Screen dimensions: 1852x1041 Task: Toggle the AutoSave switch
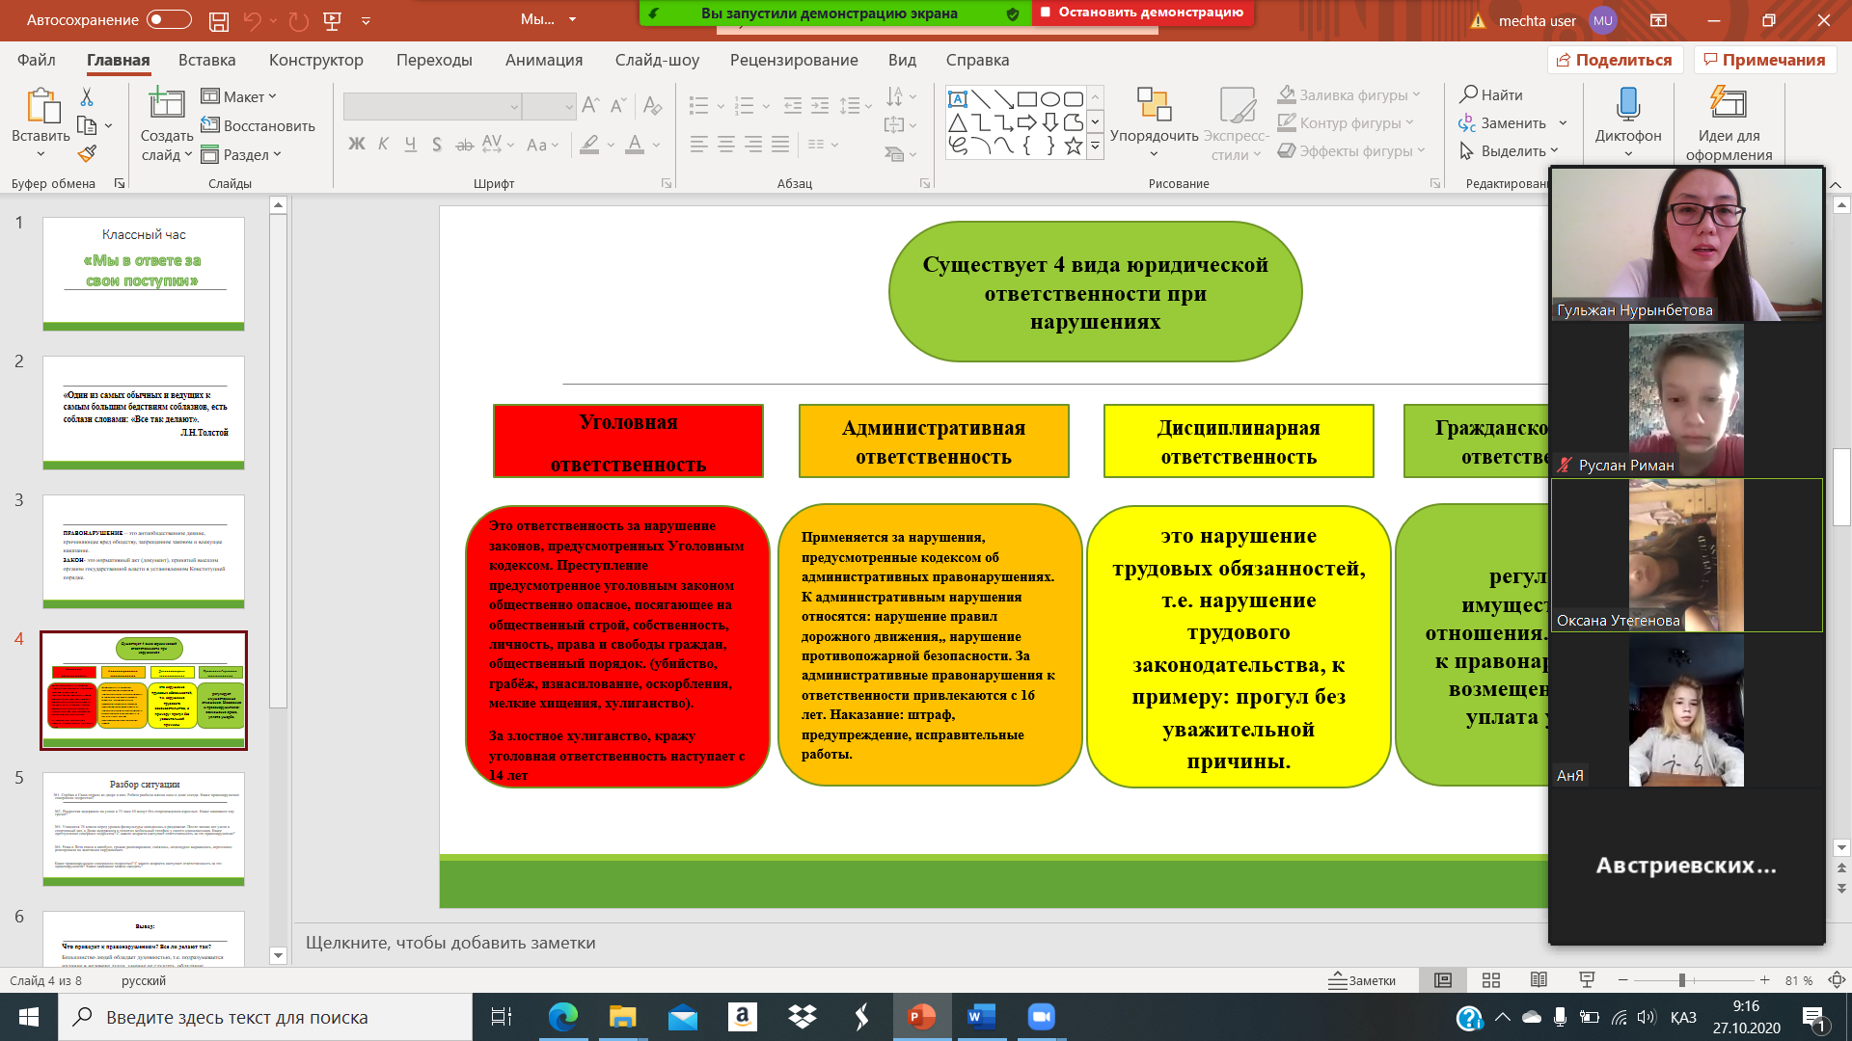pos(169,20)
